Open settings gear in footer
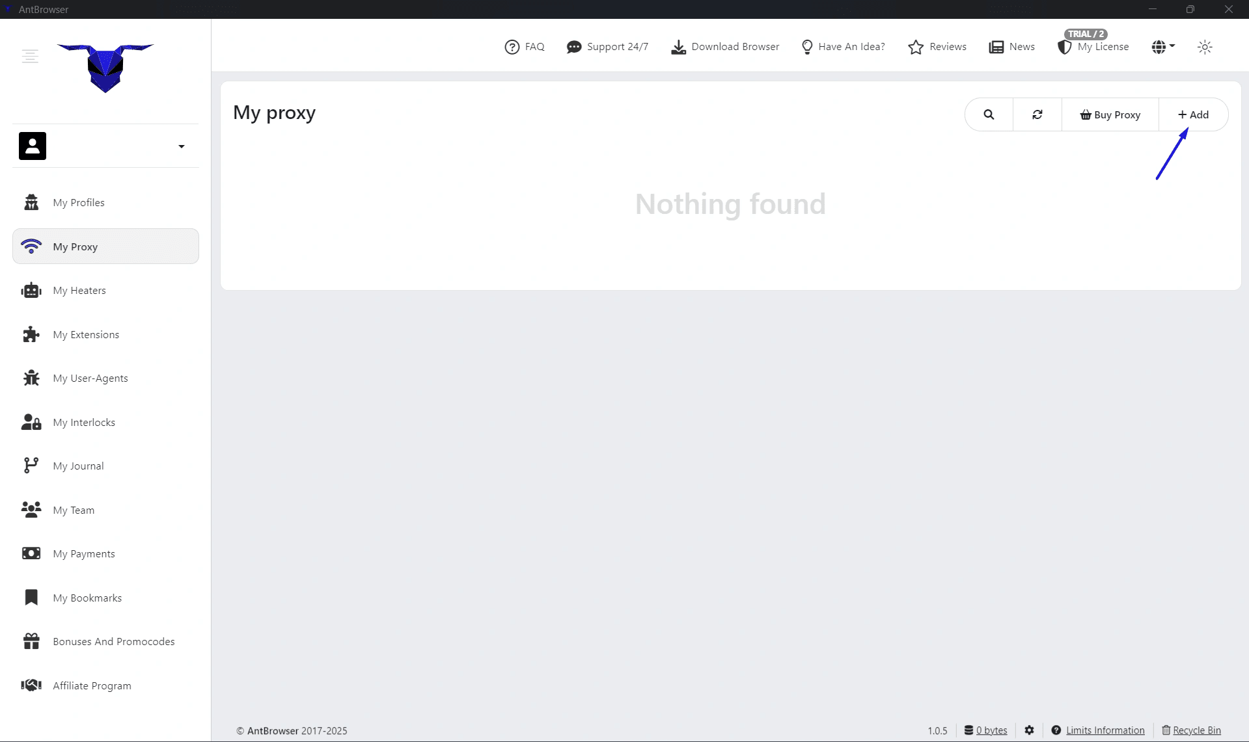 [1029, 730]
